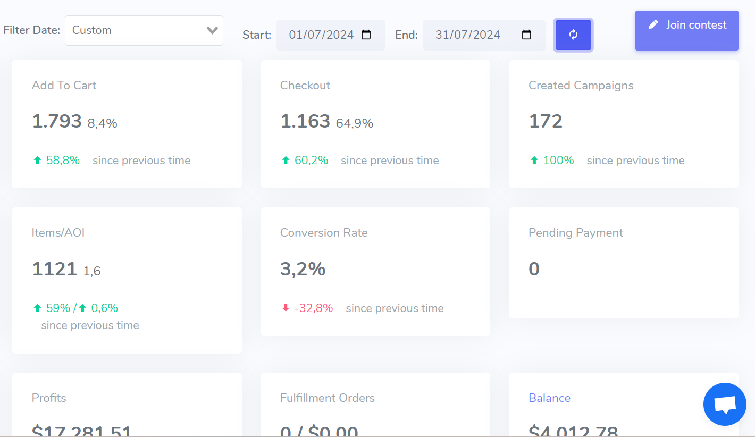
Task: Click the Profits card heading
Action: coord(49,398)
